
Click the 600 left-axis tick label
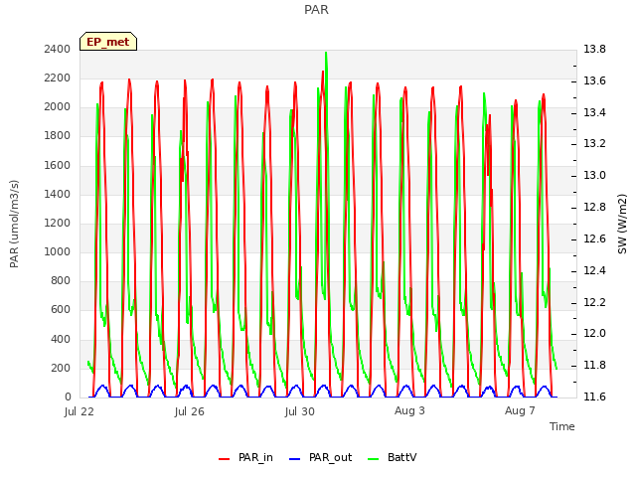point(61,310)
